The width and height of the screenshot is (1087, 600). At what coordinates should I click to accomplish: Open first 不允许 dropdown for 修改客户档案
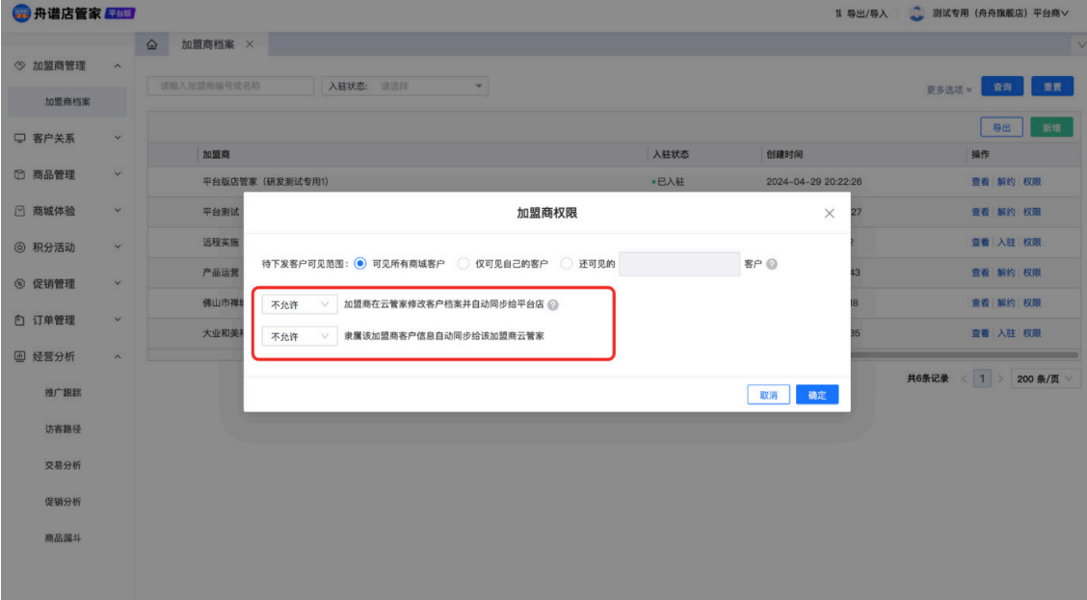click(300, 305)
